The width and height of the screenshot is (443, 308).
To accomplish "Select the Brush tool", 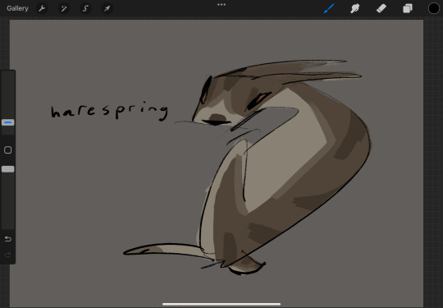I will tap(329, 8).
